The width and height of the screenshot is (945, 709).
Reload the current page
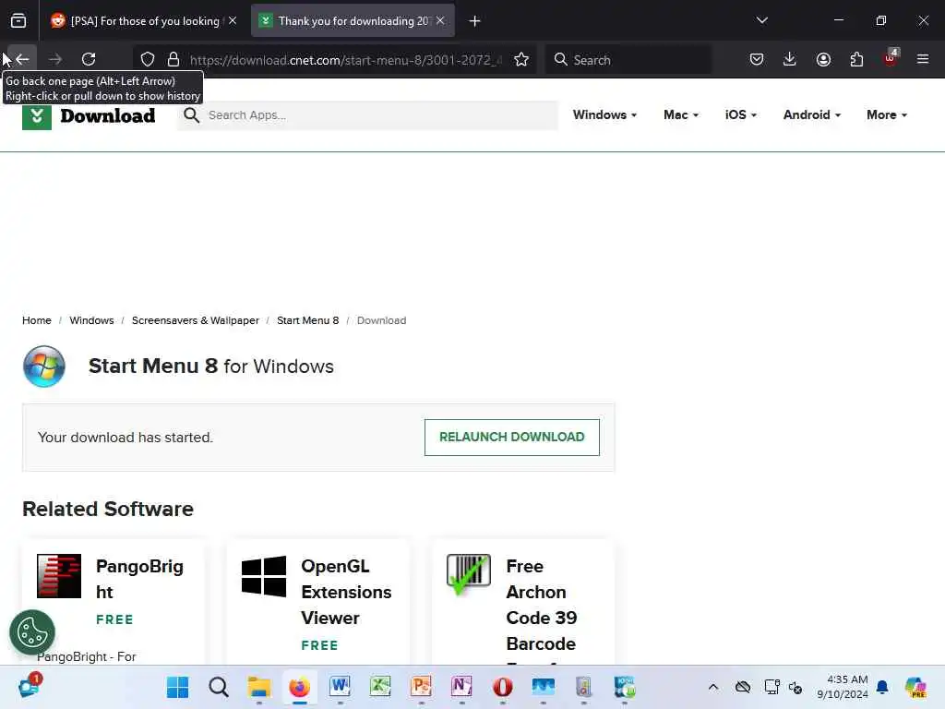click(x=89, y=59)
